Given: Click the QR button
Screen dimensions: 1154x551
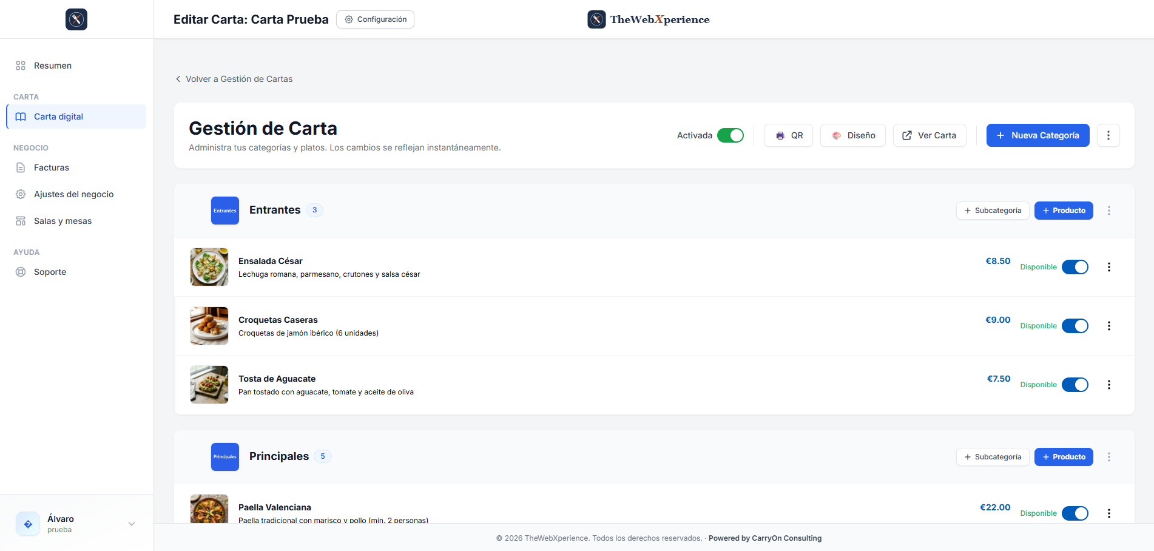Looking at the screenshot, I should [788, 135].
